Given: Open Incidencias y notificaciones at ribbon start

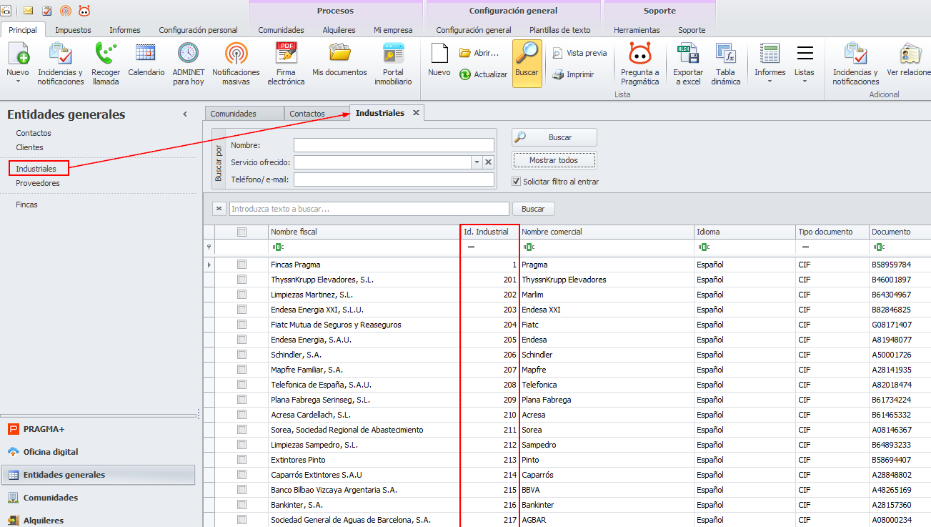Looking at the screenshot, I should click(x=61, y=64).
